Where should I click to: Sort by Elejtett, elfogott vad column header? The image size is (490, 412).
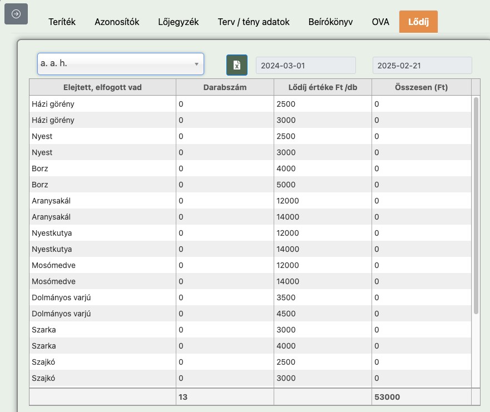pyautogui.click(x=102, y=87)
